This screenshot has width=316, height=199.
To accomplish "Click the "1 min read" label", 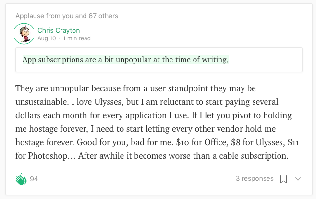I will [x=76, y=38].
